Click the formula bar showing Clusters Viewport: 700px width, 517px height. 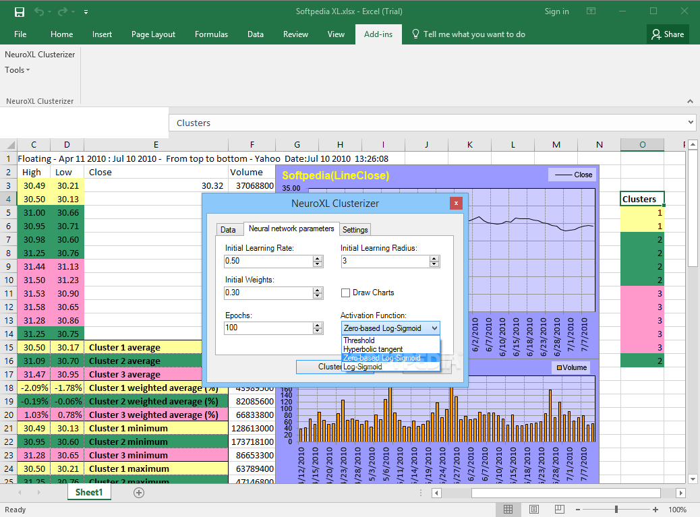429,123
